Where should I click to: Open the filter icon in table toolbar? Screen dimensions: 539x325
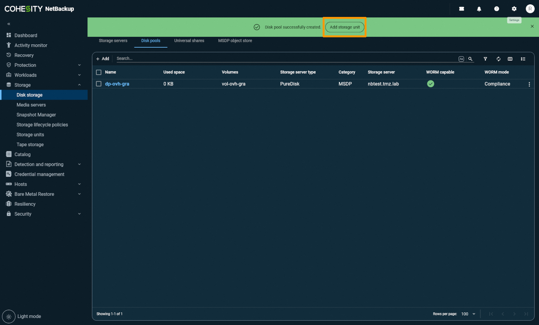(x=485, y=59)
